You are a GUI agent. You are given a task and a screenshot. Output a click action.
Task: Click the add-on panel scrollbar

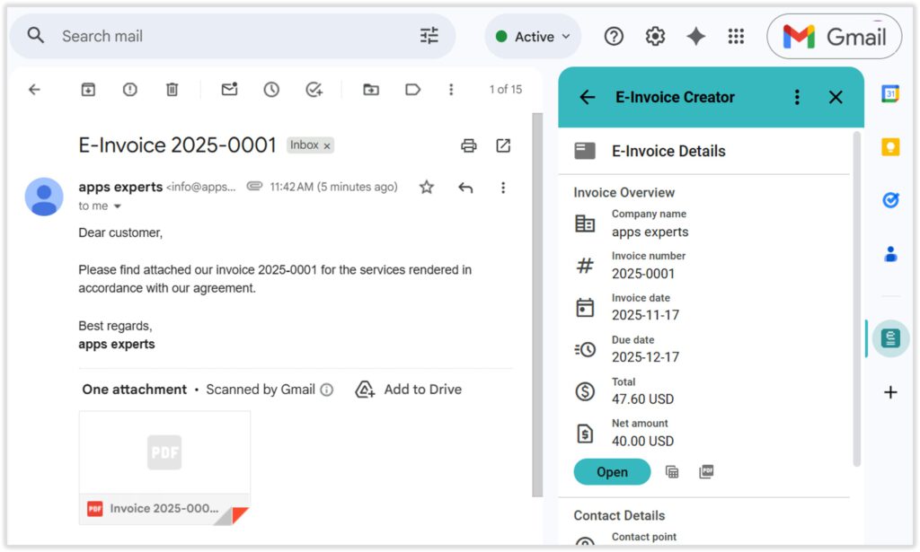(x=856, y=299)
